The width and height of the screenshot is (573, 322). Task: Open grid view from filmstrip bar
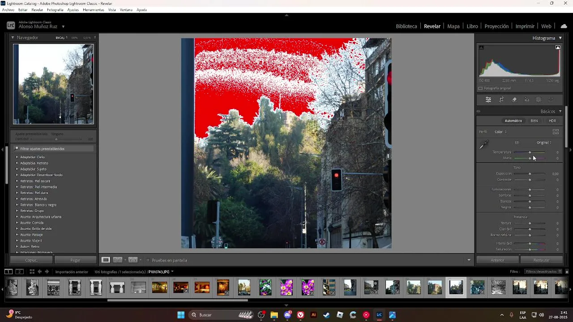click(32, 271)
